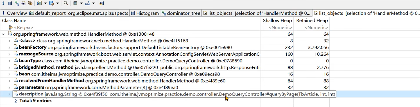Expand the bean DemoQueryController row
This screenshot has height=107, width=420.
[9, 74]
